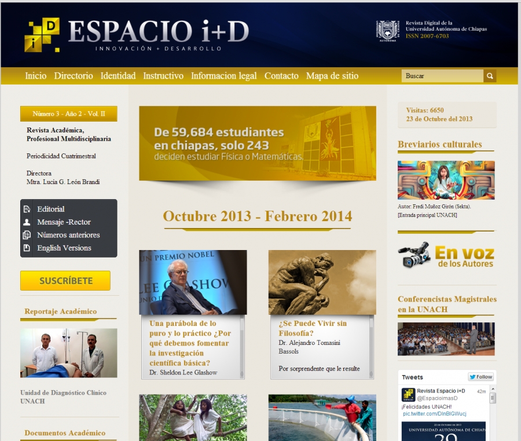Open the Directorio menu item
The height and width of the screenshot is (441, 521).
pyautogui.click(x=74, y=76)
